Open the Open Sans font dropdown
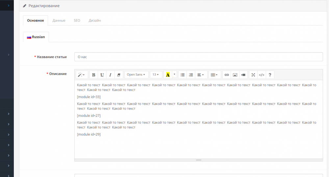329x177 pixels. click(x=137, y=75)
